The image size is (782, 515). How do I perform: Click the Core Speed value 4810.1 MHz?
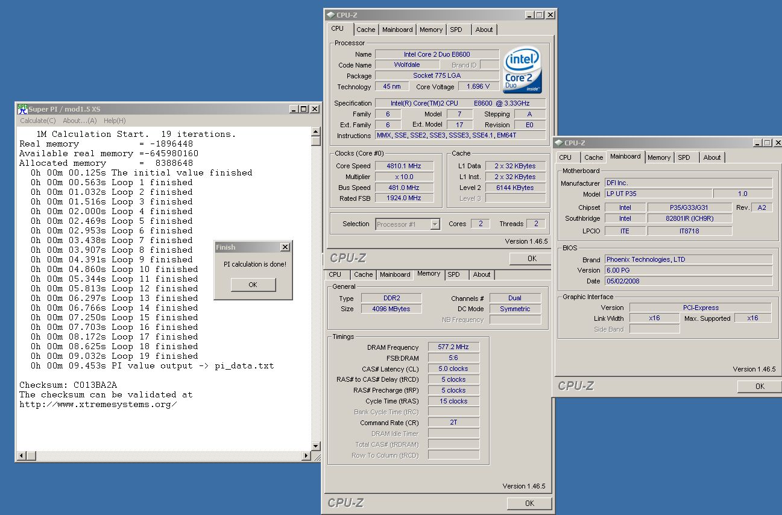(404, 166)
